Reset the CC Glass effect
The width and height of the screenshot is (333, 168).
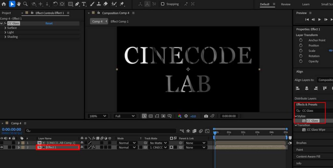(49, 23)
